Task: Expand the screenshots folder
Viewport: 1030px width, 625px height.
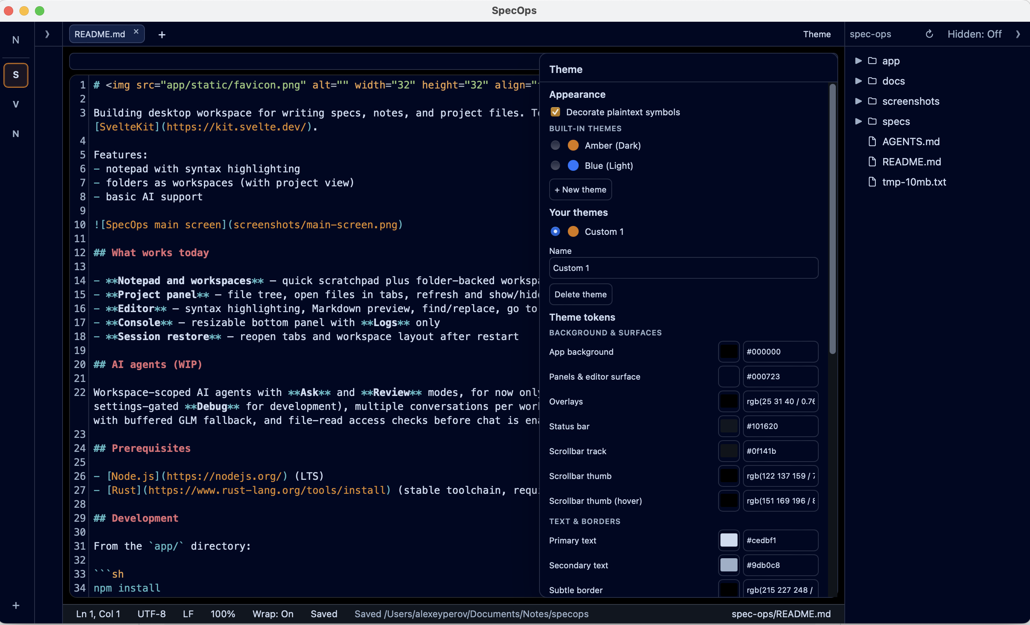Action: pyautogui.click(x=858, y=101)
